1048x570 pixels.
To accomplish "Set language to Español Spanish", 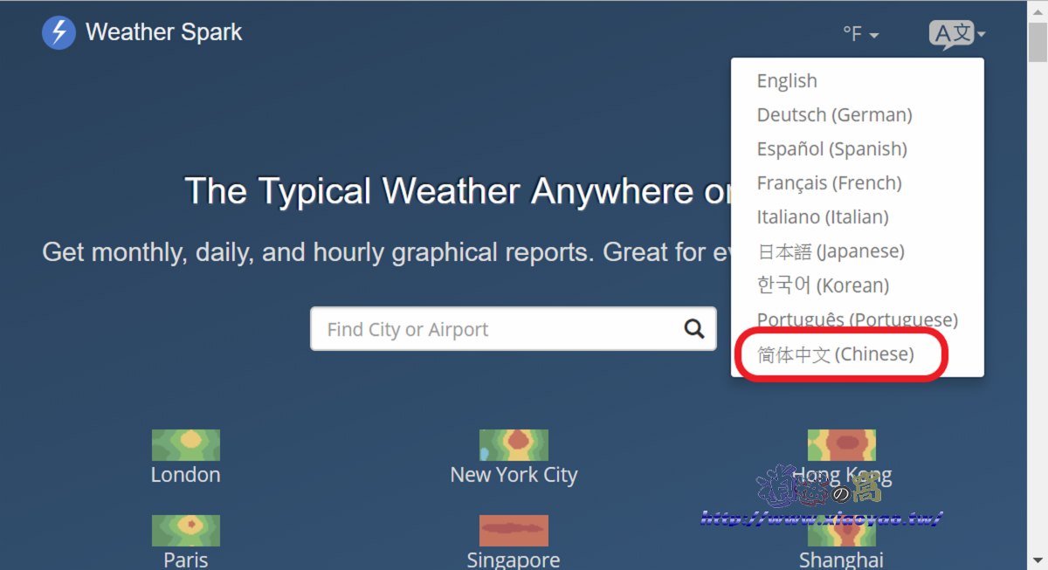I will [x=831, y=148].
